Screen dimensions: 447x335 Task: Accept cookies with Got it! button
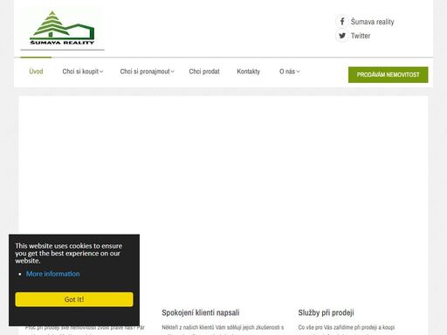(x=74, y=299)
